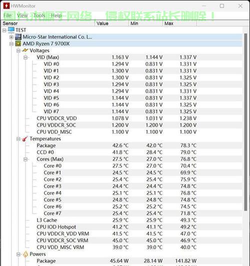Collapse the Cores (Max) group
Viewport: 250px width, 266px height.
[x=25, y=159]
